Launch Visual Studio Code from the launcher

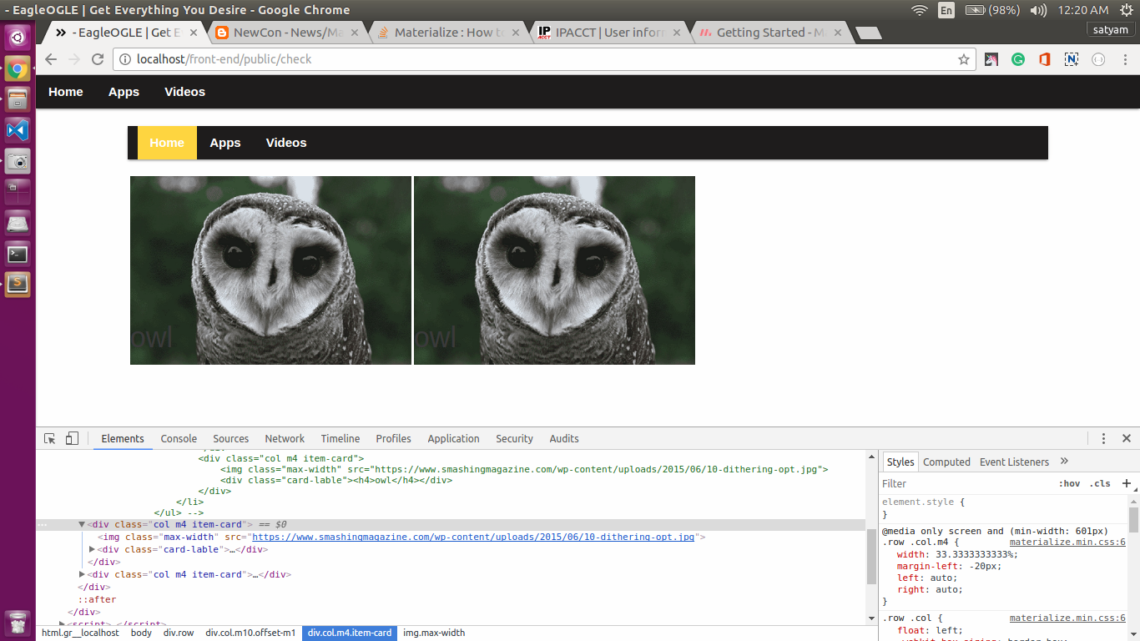click(x=18, y=130)
